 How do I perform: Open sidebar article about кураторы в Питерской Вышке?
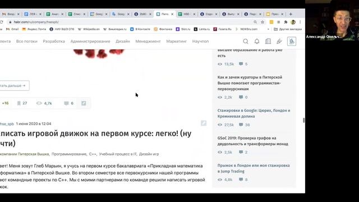click(250, 83)
